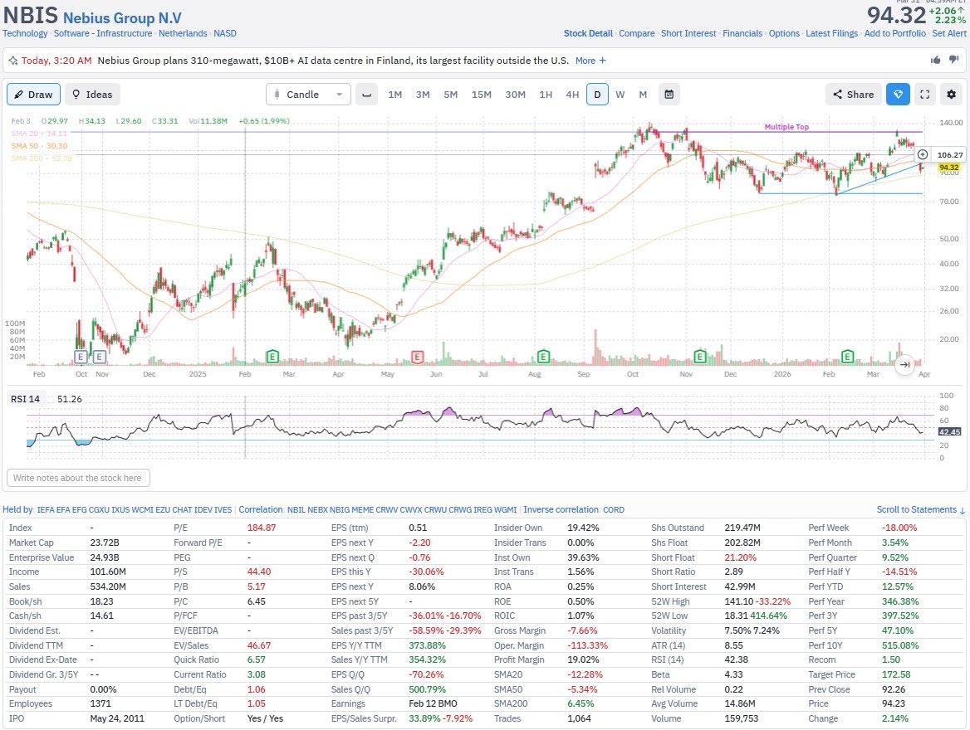Select the 3M timeframe
The height and width of the screenshot is (730, 970).
[x=423, y=95]
